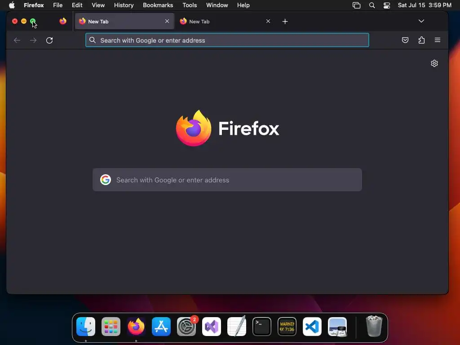This screenshot has width=460, height=345.
Task: Open Stage Manager menu bar icon
Action: point(356,5)
